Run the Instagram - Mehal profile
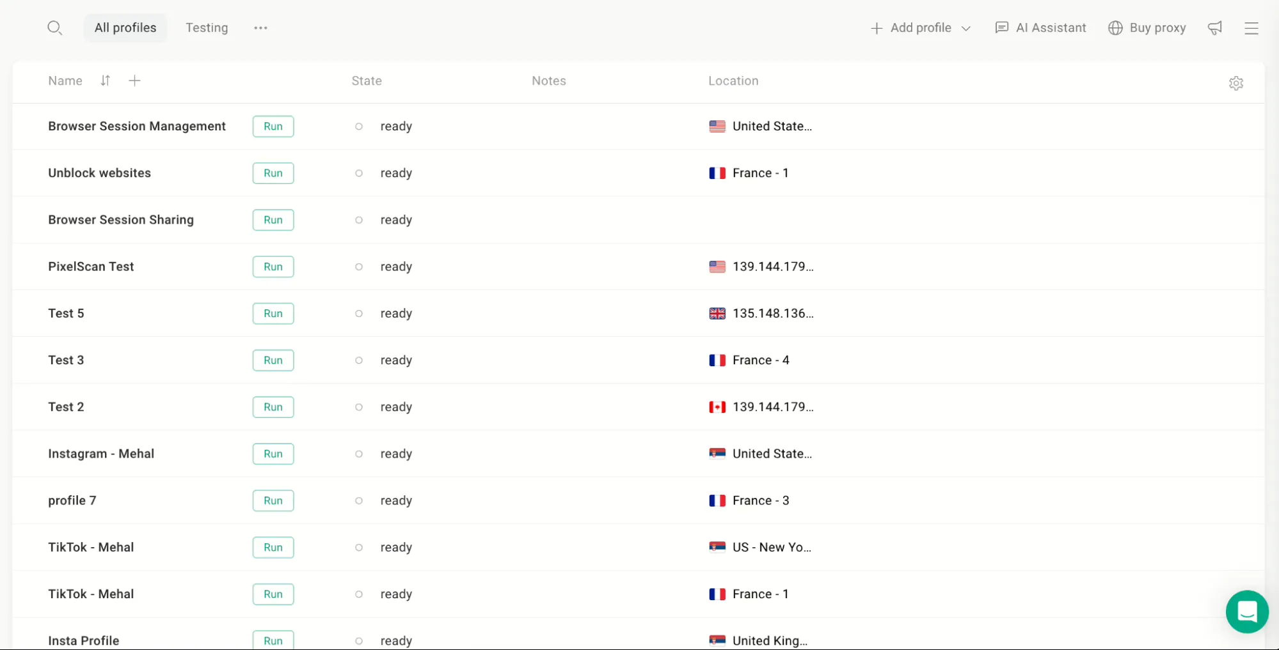This screenshot has width=1279, height=650. [273, 454]
